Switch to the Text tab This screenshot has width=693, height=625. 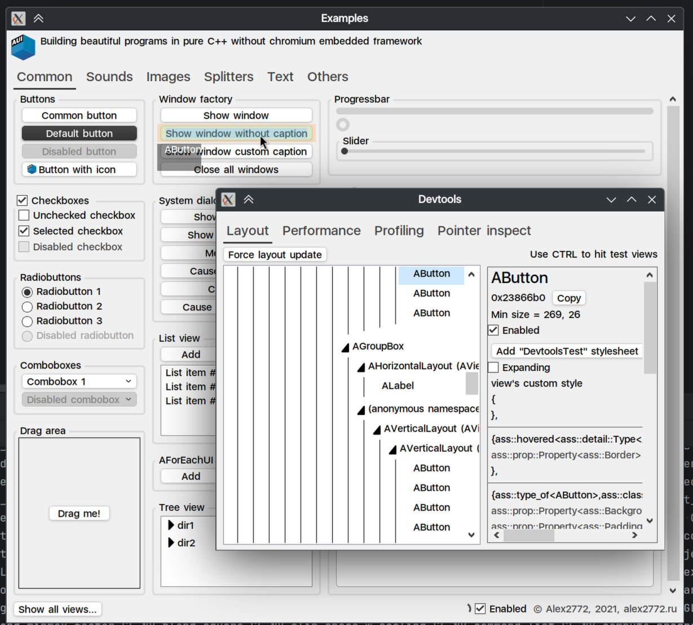point(280,77)
